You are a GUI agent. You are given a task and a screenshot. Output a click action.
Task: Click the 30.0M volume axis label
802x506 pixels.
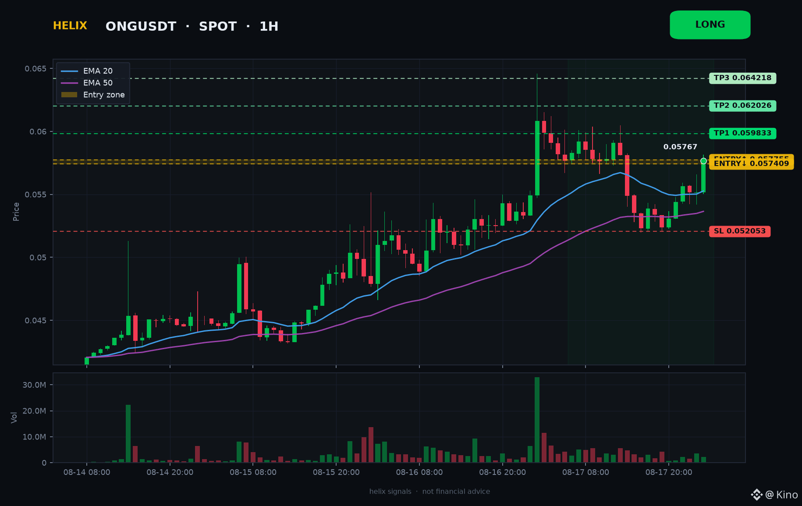[34, 385]
